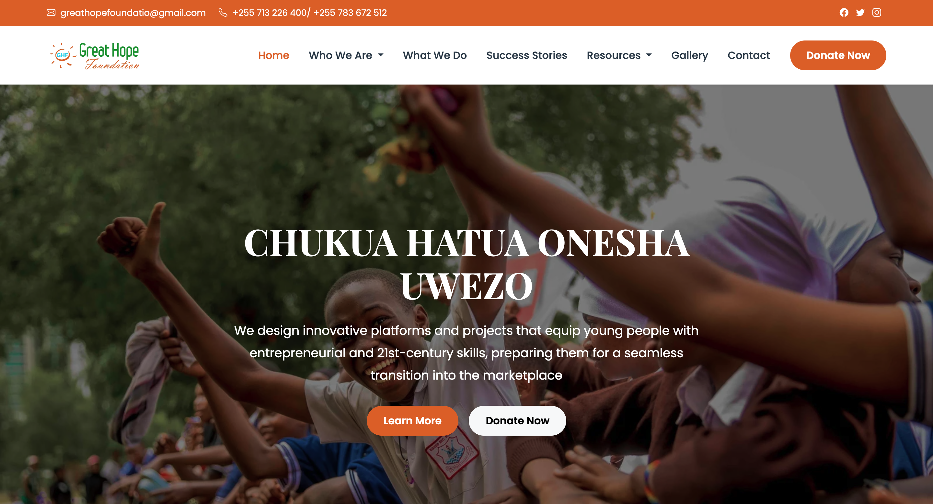Screen dimensions: 933x504
Task: Expand the Who We Are dropdown arrow
Action: click(x=381, y=55)
